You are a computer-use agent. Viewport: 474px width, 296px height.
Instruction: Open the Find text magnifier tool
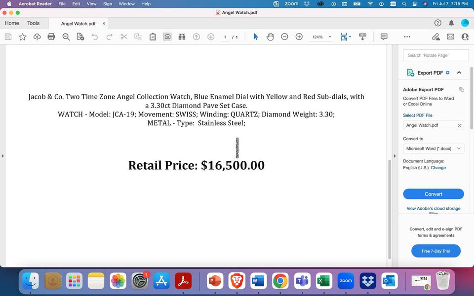coord(66,37)
